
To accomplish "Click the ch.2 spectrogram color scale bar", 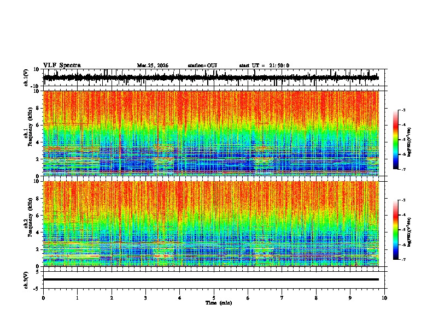I will [x=396, y=230].
